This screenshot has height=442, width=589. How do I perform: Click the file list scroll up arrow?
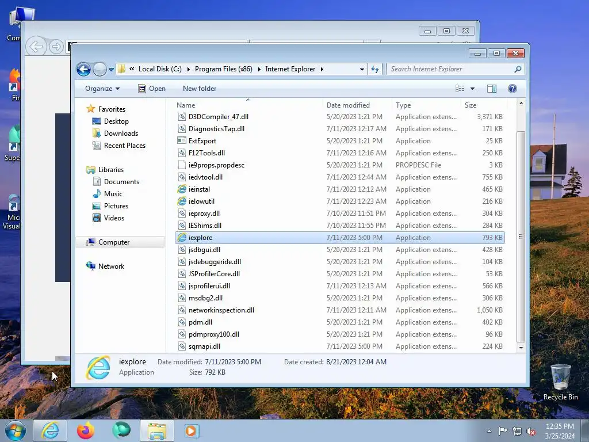coord(521,103)
